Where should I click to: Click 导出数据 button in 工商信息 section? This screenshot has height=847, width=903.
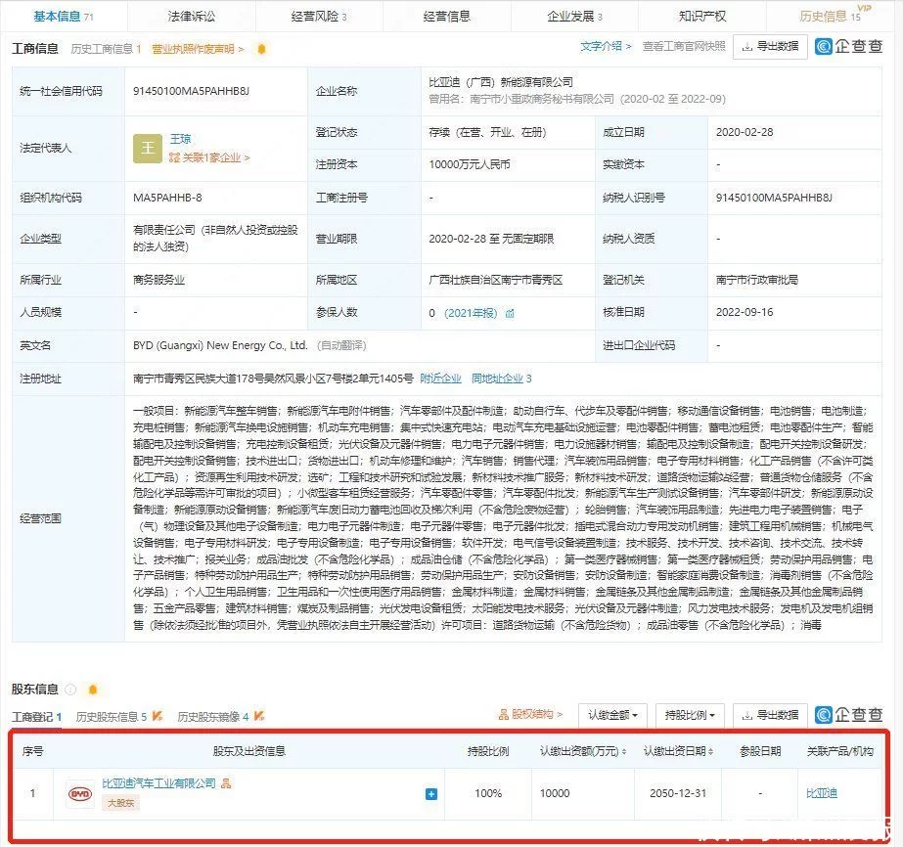(770, 47)
